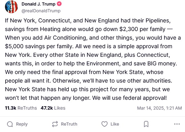Click the "47.2k" count number
Screen dimensions: 185x132
point(47,108)
